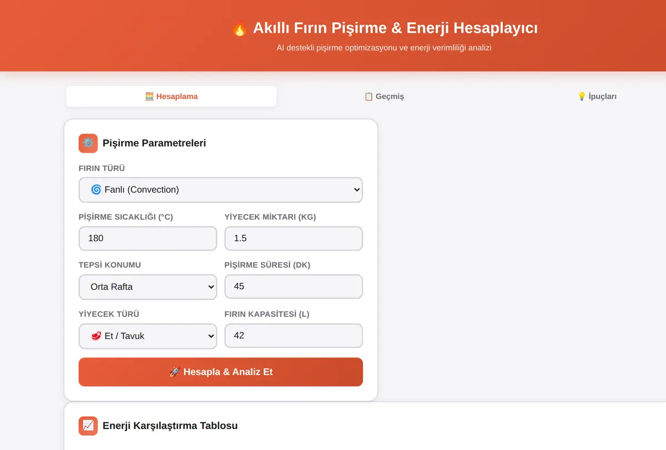
Task: Click the Yiyecek Miktarı input field
Action: point(294,239)
